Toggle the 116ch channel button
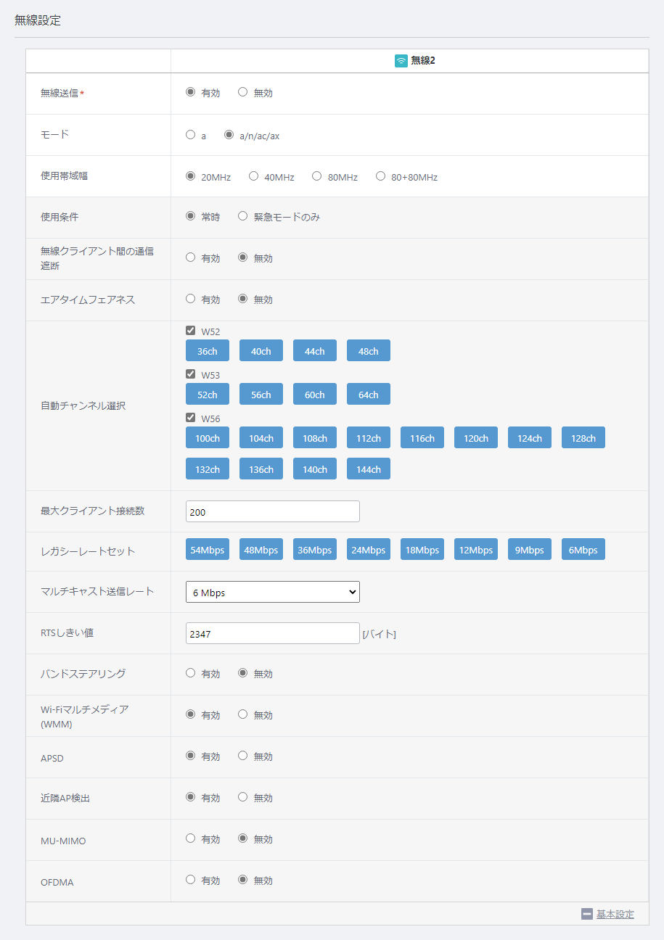 click(x=422, y=437)
